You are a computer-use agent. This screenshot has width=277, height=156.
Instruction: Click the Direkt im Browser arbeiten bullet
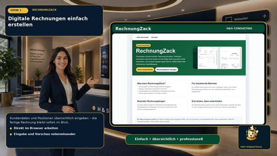(36, 128)
